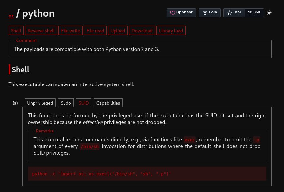Viewport: 284px width, 192px height.
Task: Click the '(a)' example label
Action: coord(15,103)
